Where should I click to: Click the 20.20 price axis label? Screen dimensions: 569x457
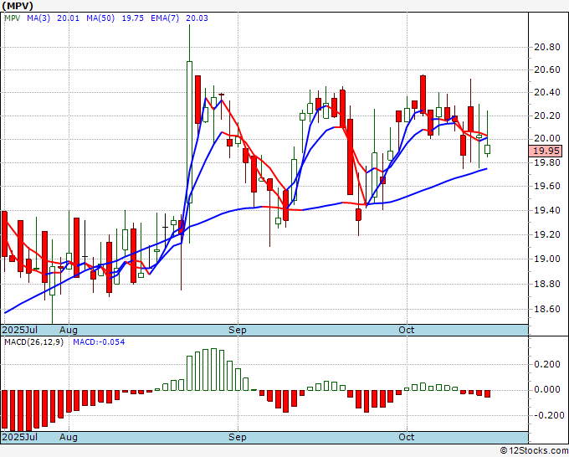547,116
